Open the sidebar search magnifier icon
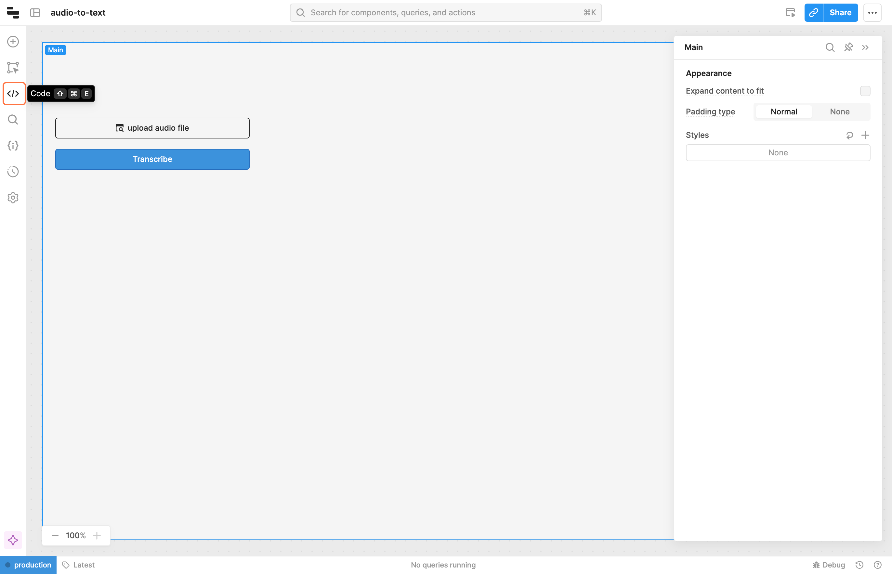Viewport: 892px width, 574px height. (13, 120)
